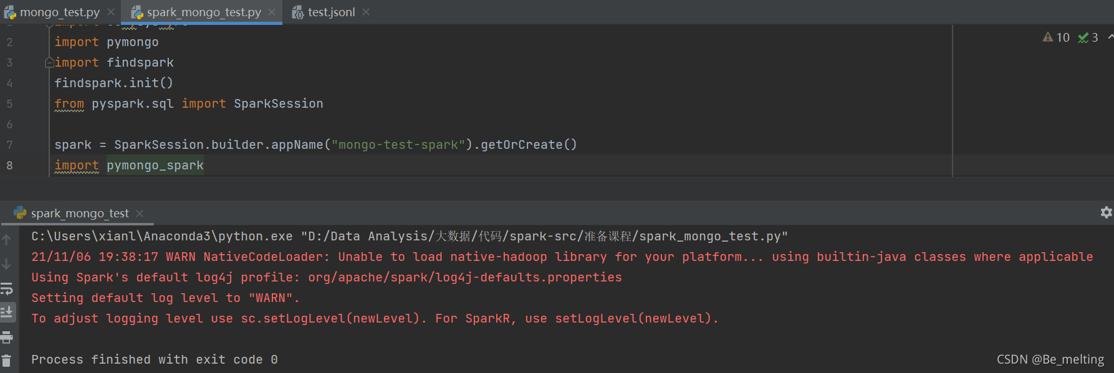Toggle soft-wrap in the Run console

[7, 288]
